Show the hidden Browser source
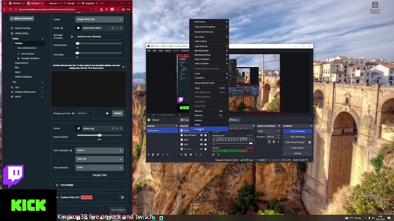 pyautogui.click(x=201, y=149)
